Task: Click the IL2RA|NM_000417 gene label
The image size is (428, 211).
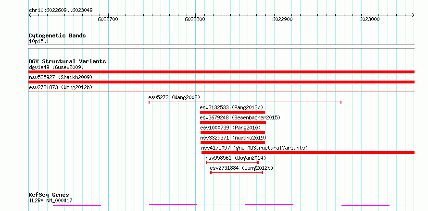Action: coord(50,201)
